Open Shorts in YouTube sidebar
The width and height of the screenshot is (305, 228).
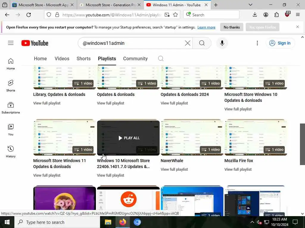point(11,86)
